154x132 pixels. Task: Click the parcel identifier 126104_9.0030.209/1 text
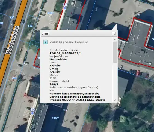click(66, 53)
